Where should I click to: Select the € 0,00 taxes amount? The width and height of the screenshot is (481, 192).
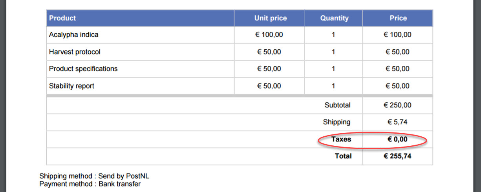tap(397, 139)
